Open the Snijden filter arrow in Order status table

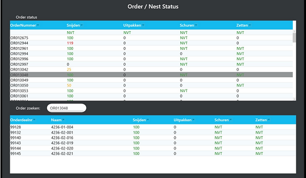(82, 25)
